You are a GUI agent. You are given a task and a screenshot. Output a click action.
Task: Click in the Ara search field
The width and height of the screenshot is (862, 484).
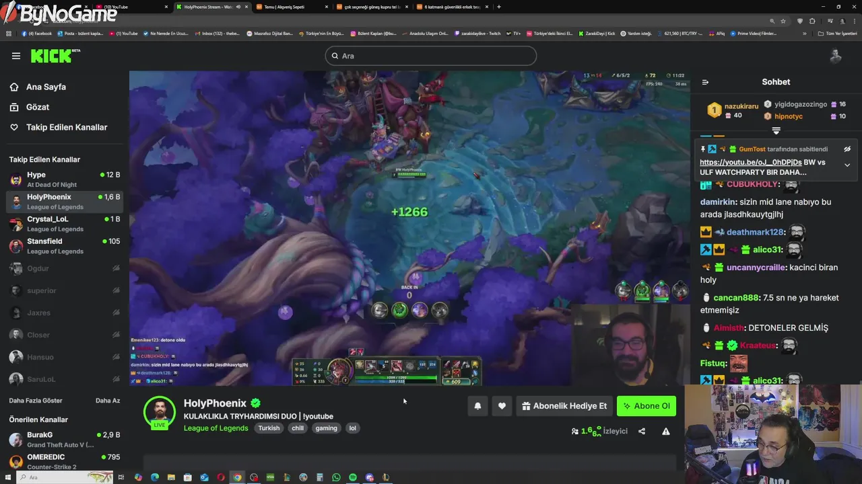click(x=431, y=56)
